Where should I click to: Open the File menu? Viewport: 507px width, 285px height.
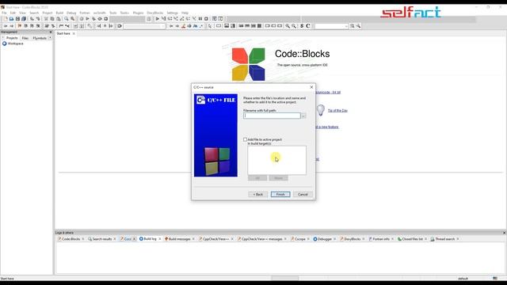click(x=4, y=13)
